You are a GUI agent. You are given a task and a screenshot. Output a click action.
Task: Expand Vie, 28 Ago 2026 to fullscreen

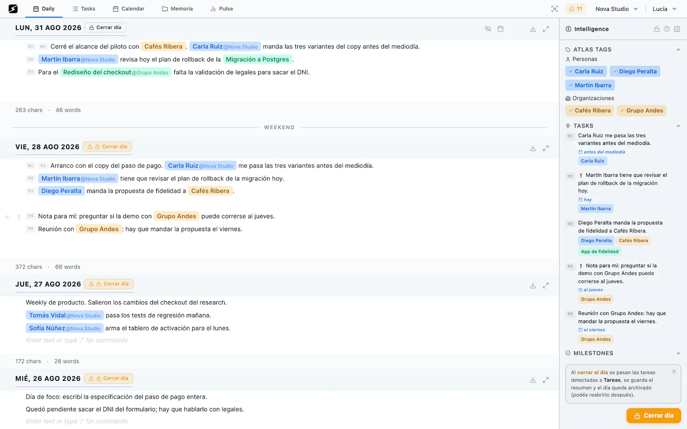[x=546, y=148]
